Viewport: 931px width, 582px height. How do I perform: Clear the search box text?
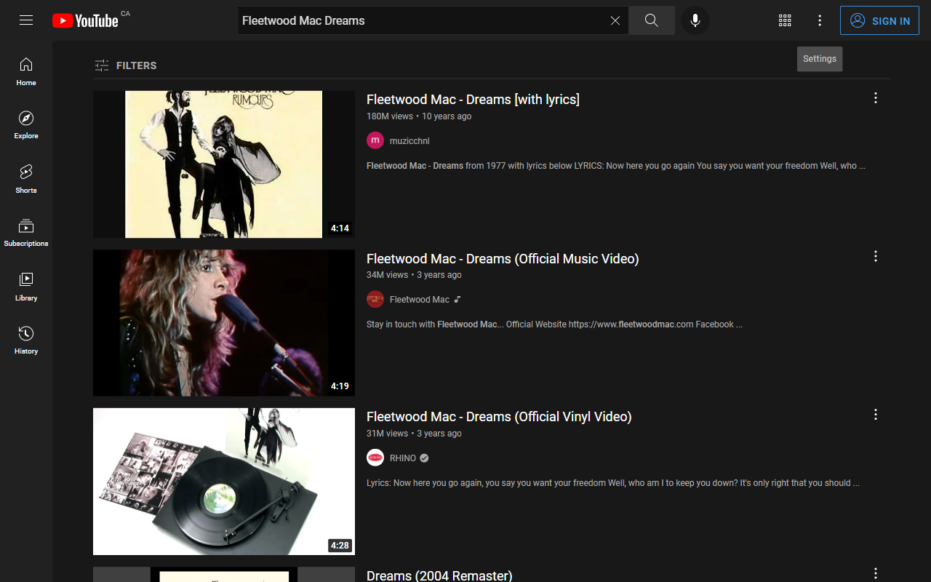(615, 20)
